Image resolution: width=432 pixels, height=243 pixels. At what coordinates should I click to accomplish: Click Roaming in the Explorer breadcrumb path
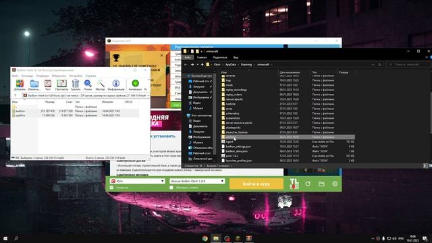click(x=246, y=65)
